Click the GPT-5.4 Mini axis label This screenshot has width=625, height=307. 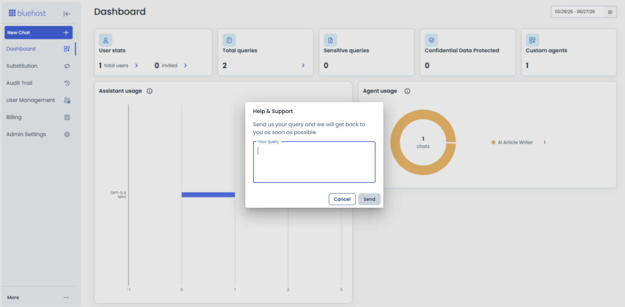point(118,195)
